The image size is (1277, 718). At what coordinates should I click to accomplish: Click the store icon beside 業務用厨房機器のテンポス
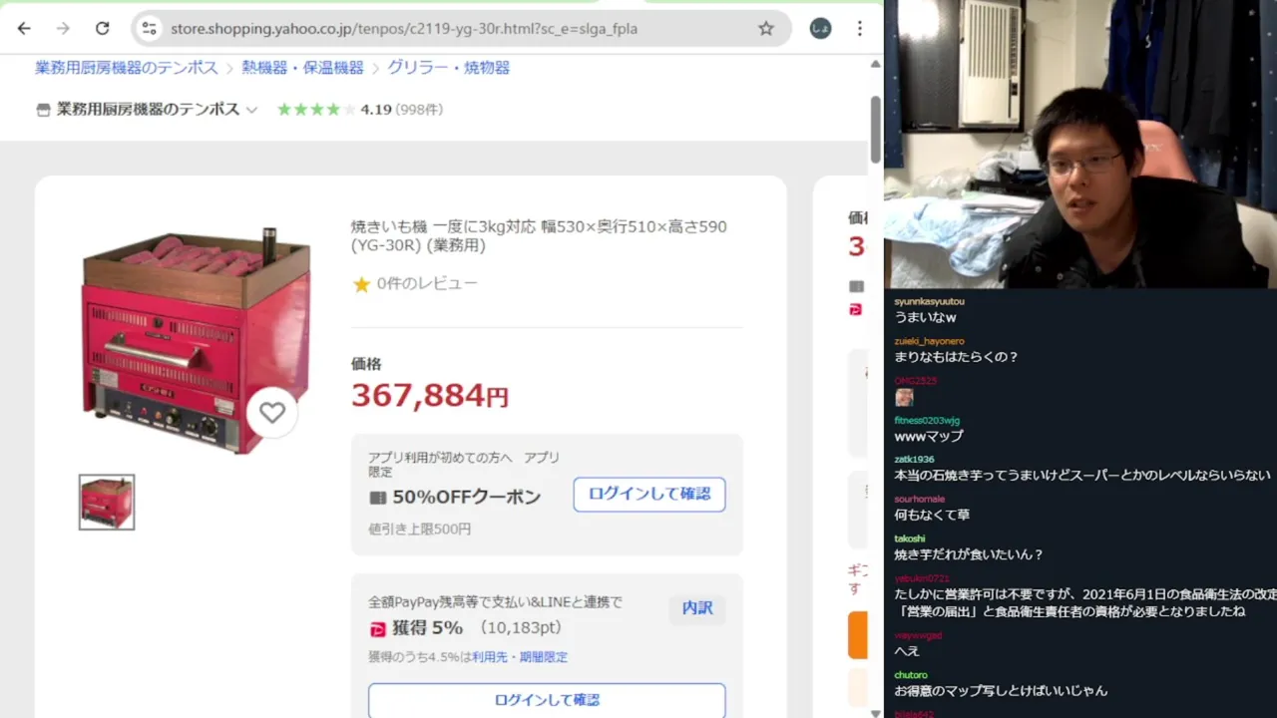[43, 110]
